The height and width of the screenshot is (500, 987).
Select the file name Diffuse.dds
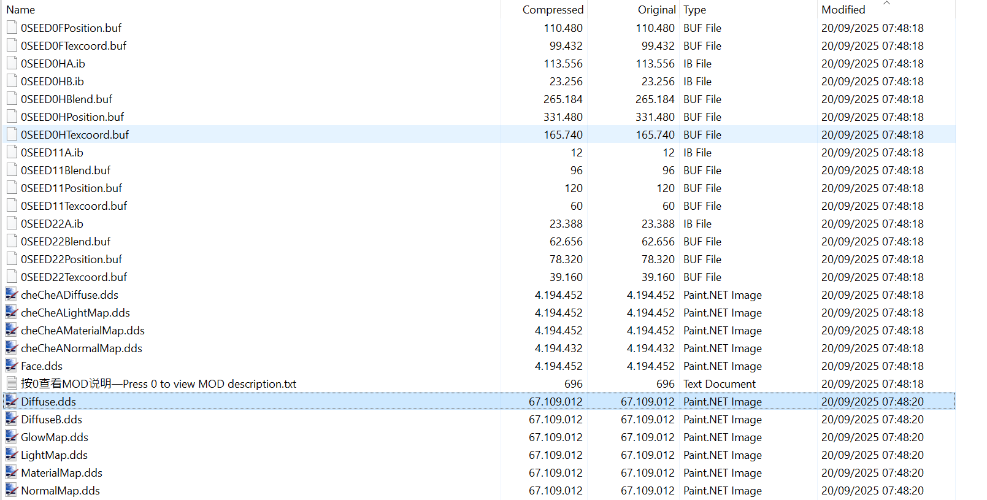click(48, 401)
